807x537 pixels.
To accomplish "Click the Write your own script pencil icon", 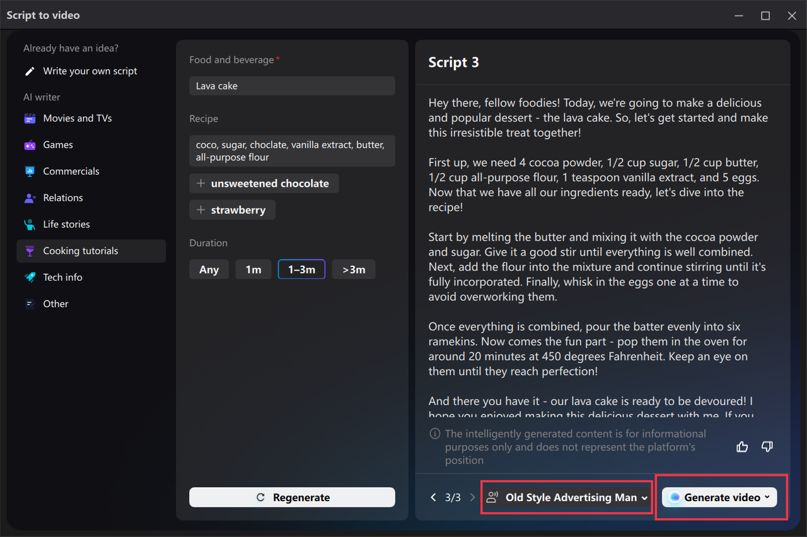I will pyautogui.click(x=29, y=71).
